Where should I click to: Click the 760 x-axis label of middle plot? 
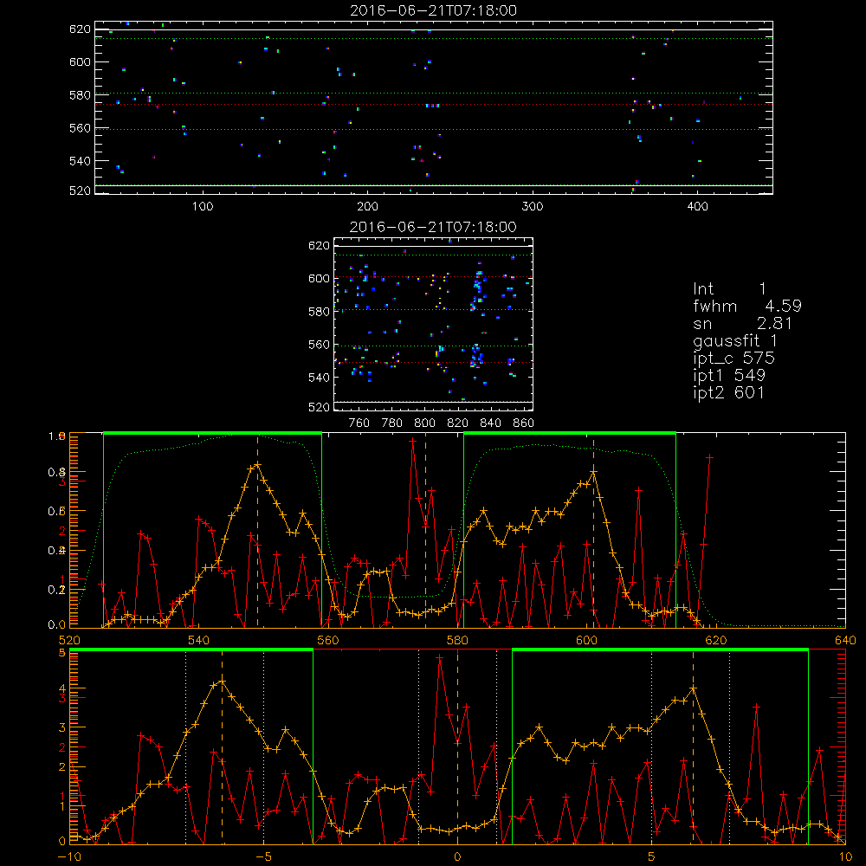click(x=359, y=423)
